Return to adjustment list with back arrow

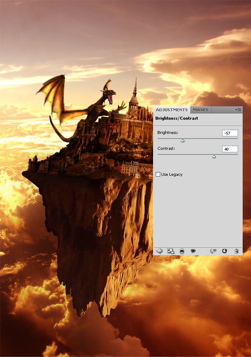159,251
